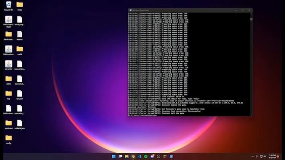This screenshot has height=160, width=285.
Task: Select the usercache.json file icon
Action: (20, 110)
